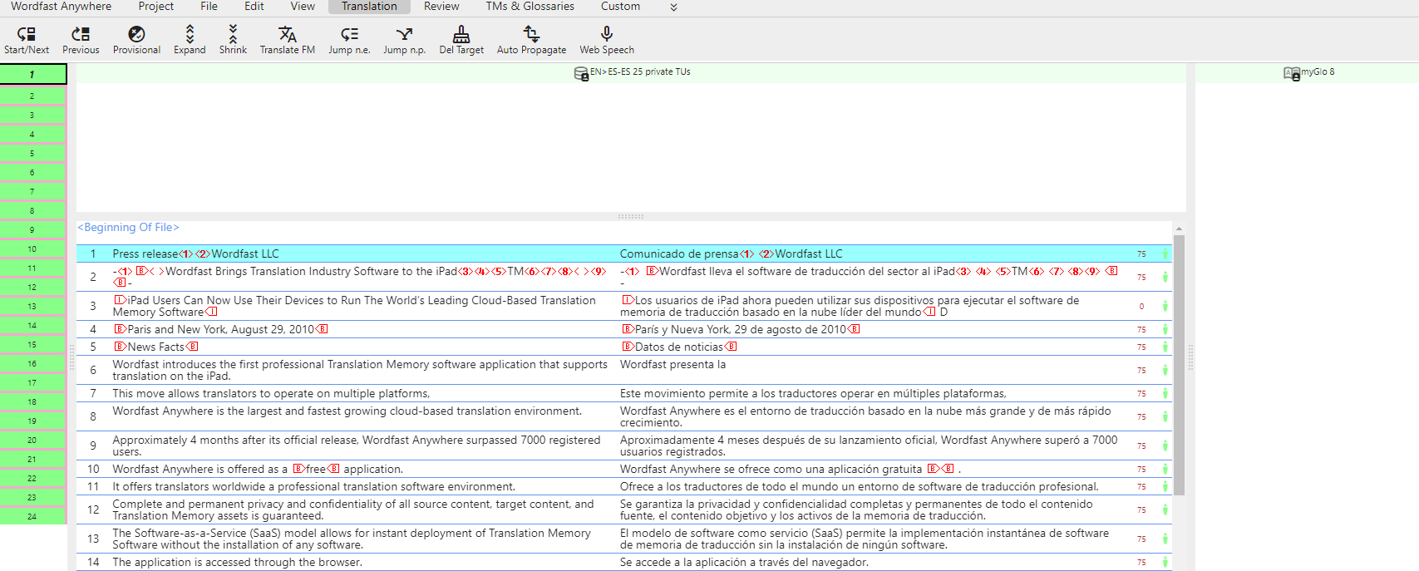
Task: Click green status icon of segment 10
Action: pyautogui.click(x=1165, y=469)
